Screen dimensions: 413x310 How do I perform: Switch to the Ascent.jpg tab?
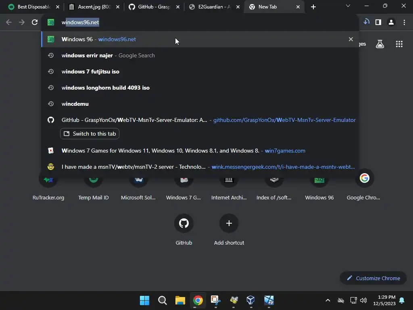point(94,7)
